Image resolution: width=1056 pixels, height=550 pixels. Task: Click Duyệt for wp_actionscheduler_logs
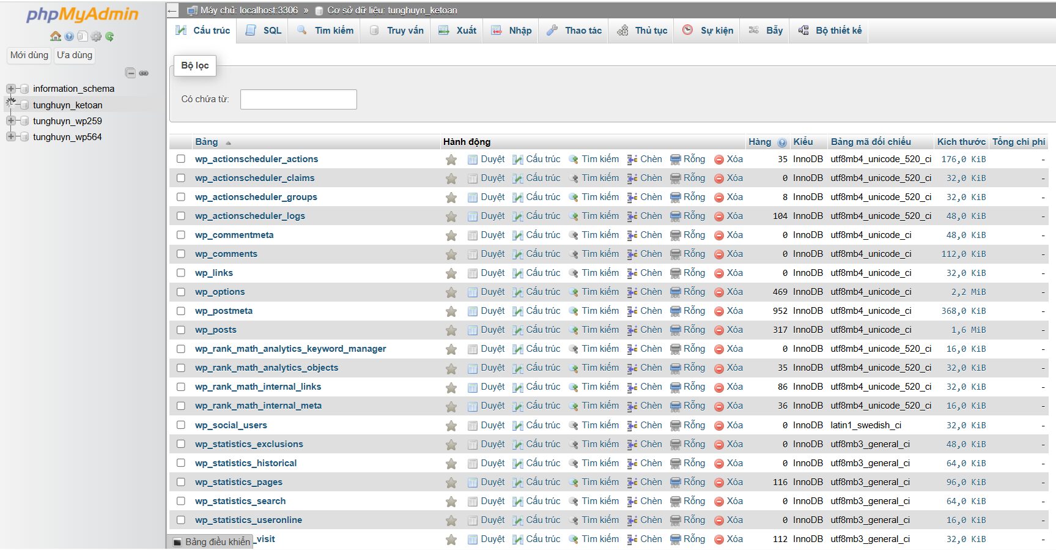pos(492,216)
